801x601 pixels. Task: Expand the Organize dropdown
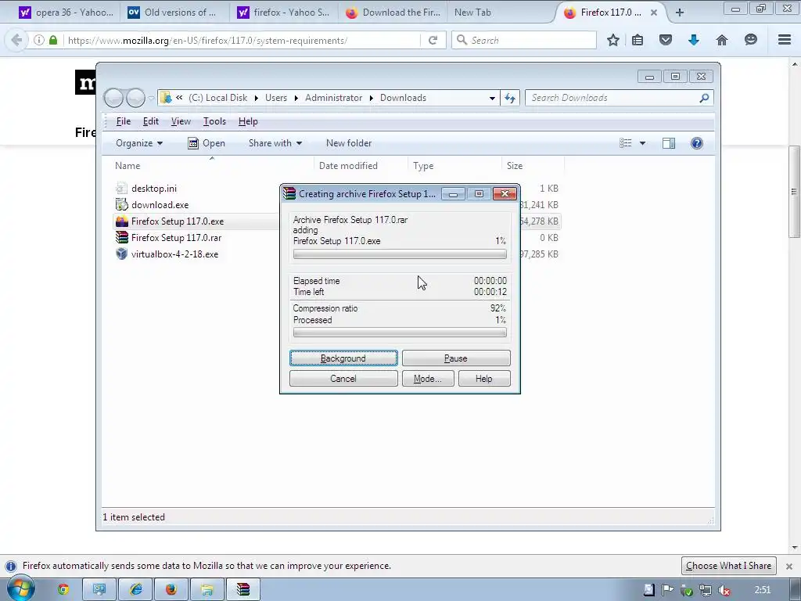[139, 143]
